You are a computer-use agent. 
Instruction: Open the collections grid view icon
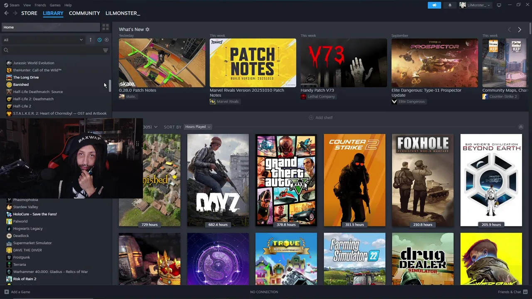[106, 27]
